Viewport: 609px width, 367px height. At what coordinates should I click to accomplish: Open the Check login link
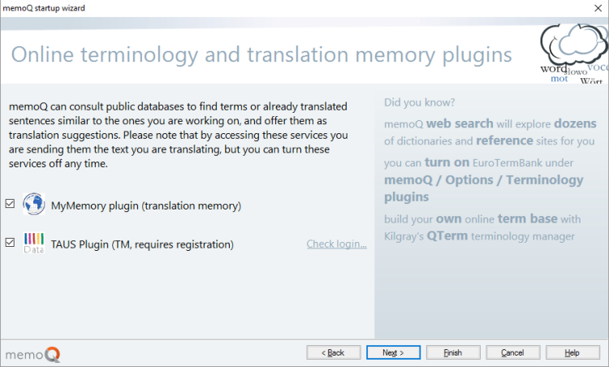pos(336,244)
